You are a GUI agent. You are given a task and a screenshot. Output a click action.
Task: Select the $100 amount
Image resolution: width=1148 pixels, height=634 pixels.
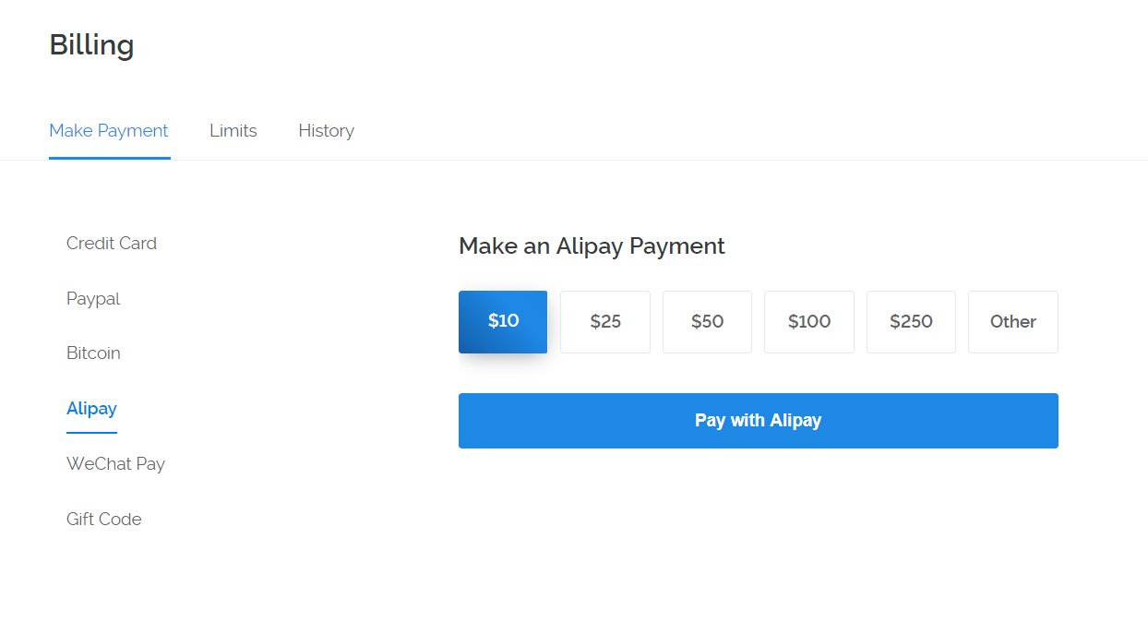click(809, 322)
